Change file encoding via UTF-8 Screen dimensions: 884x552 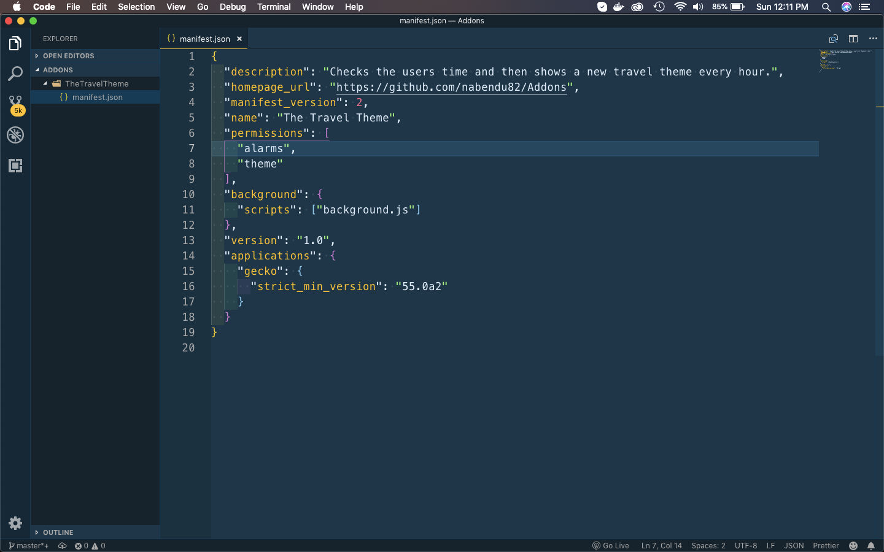tap(746, 546)
